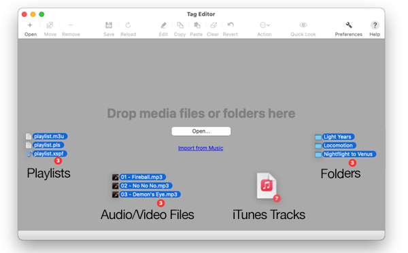Reload tags using the Reload icon
Viewport: 408px width, 253px height.
(128, 25)
